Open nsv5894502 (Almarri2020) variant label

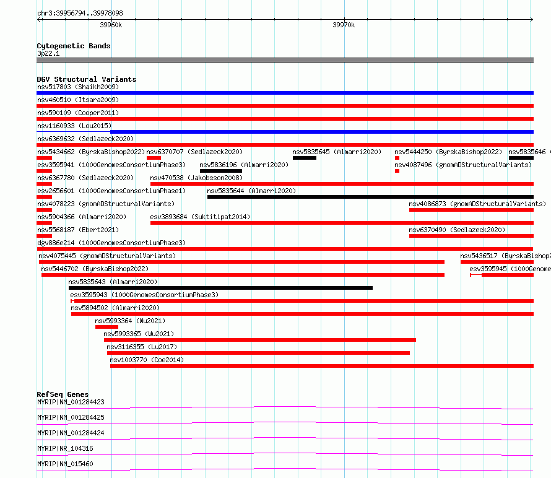[x=115, y=308]
